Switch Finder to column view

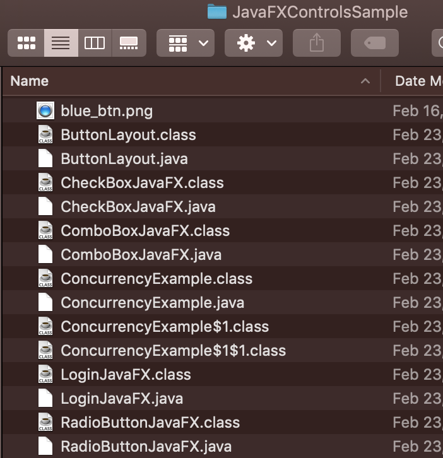click(95, 43)
